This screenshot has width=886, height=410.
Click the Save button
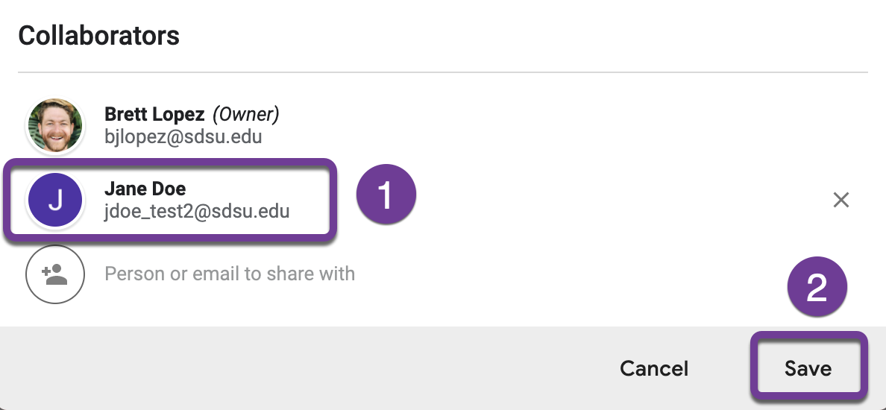[x=808, y=368]
